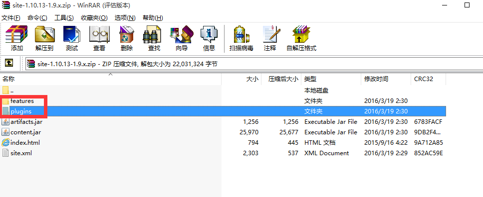Click the 'HTML 文档' type cell
483x197 pixels.
(320, 143)
